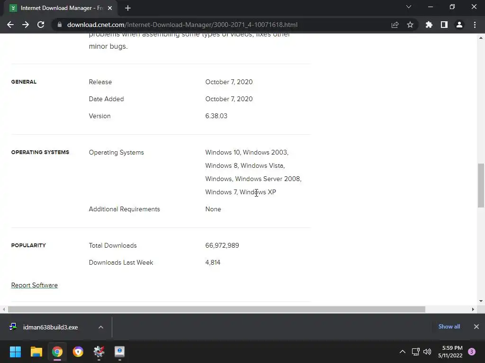View site security lock info

[x=60, y=25]
